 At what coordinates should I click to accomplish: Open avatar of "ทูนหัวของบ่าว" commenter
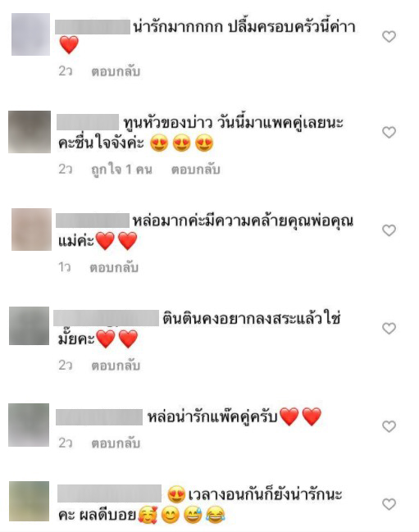click(x=30, y=132)
